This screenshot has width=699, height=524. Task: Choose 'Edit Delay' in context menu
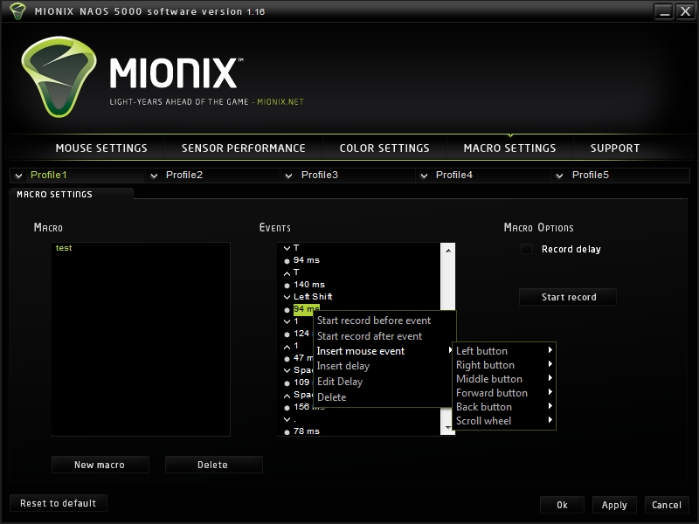tap(340, 382)
